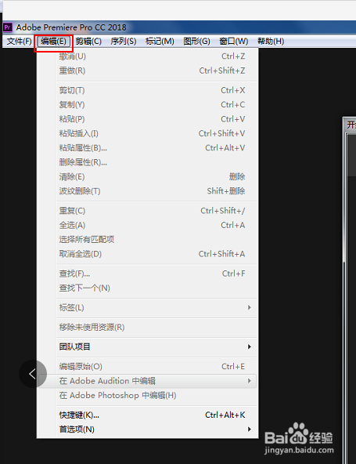Choose 删除属性(R)... entry
This screenshot has height=464, width=356.
[148, 162]
